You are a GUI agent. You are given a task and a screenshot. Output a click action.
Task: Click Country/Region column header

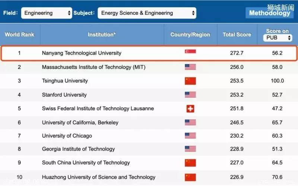pos(190,34)
